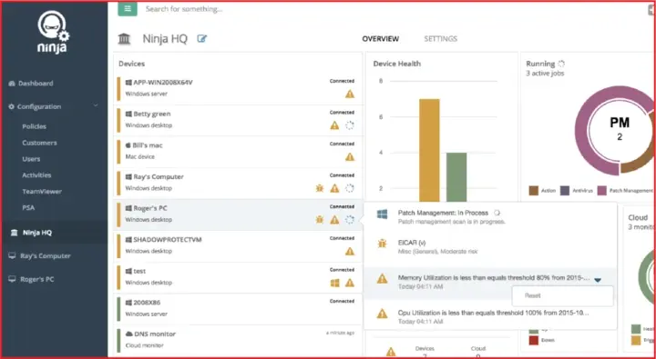Click Cpu Utilization alert text
Image resolution: width=656 pixels, height=359 pixels.
point(494,313)
